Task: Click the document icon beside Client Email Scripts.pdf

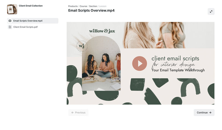Action: [x=10, y=27]
